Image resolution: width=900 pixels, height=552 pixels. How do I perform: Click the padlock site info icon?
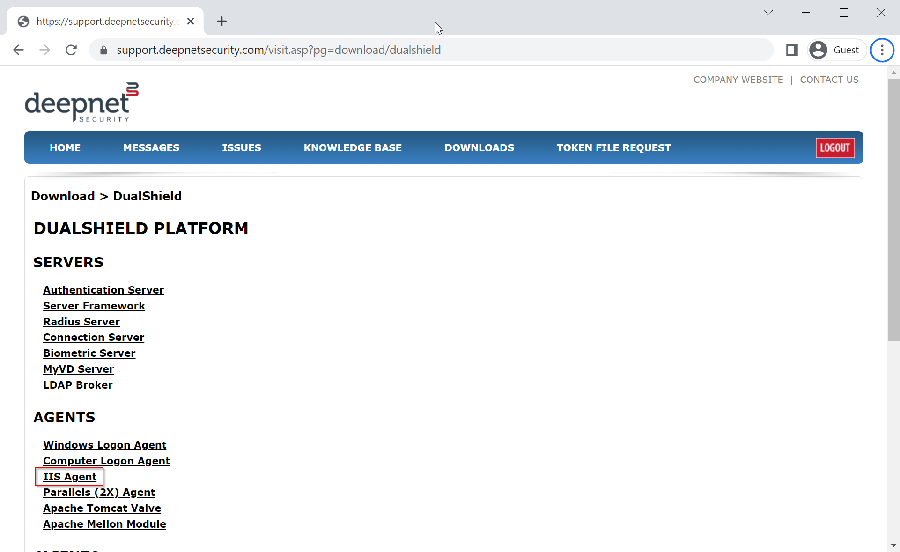pos(104,50)
